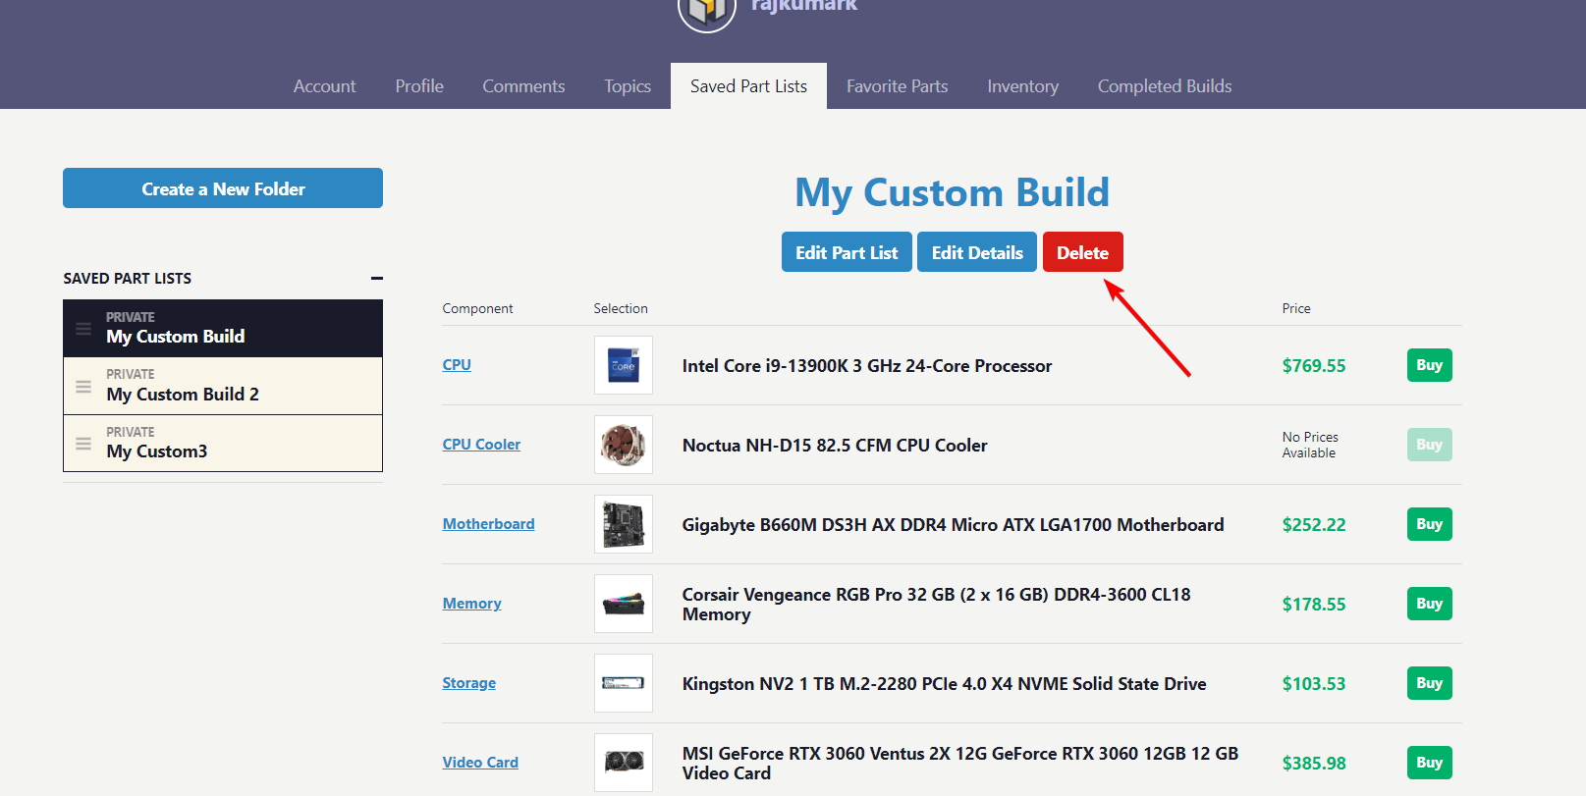Viewport: 1586px width, 796px height.
Task: Select the Saved Part Lists tab
Action: (748, 86)
